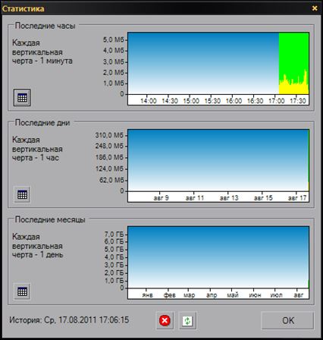
Task: Close the Статистика window with yellow X
Action: (x=315, y=8)
